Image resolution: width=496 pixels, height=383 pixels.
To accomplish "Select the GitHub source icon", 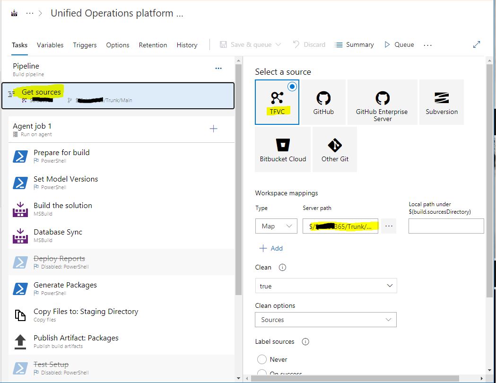I will tap(323, 98).
